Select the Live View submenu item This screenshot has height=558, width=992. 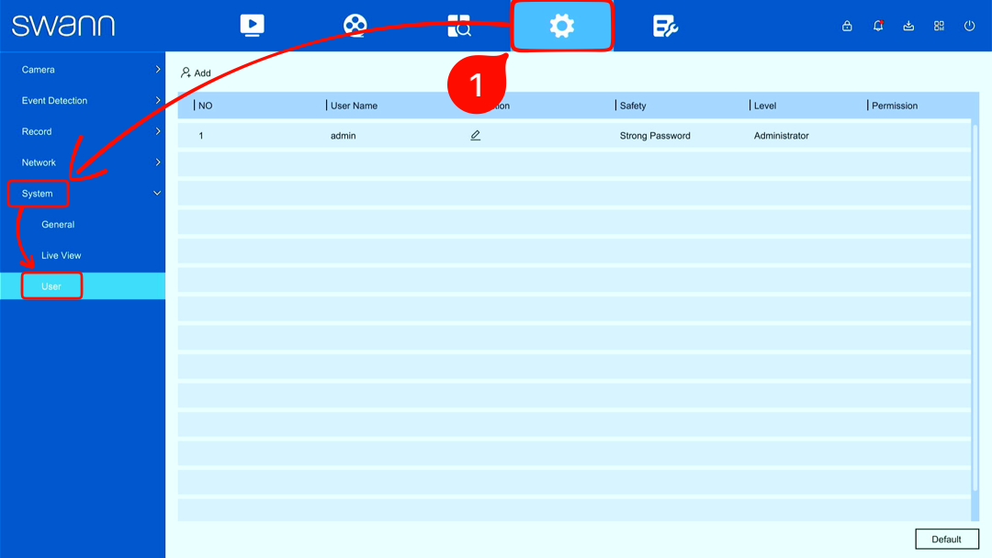coord(83,255)
